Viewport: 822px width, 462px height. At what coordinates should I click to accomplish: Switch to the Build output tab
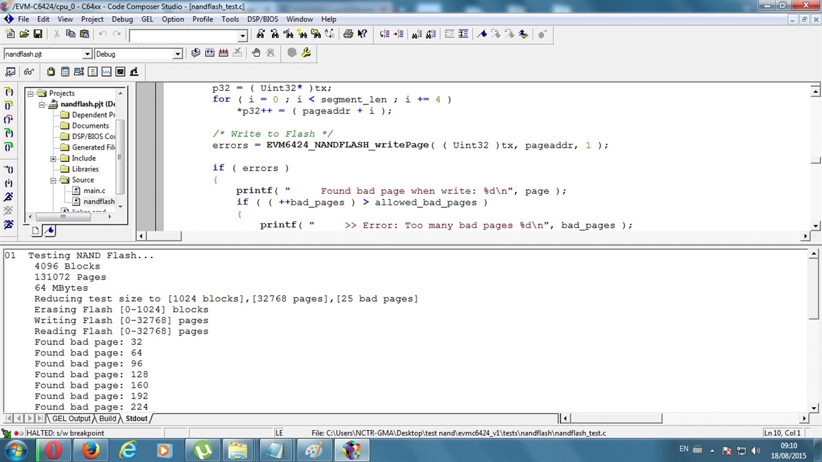108,419
